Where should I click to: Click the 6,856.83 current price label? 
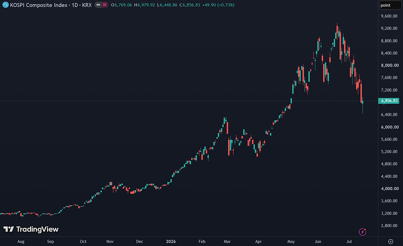coord(389,101)
